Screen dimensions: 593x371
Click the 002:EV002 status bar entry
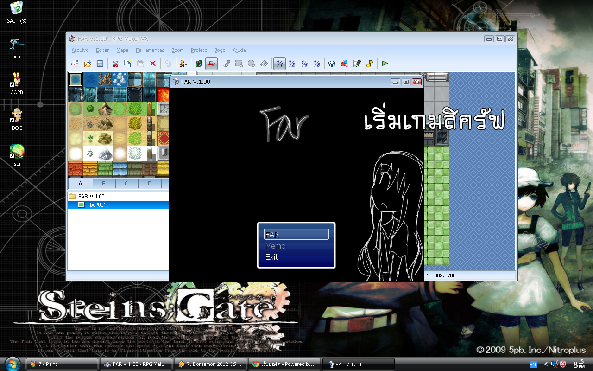click(446, 275)
